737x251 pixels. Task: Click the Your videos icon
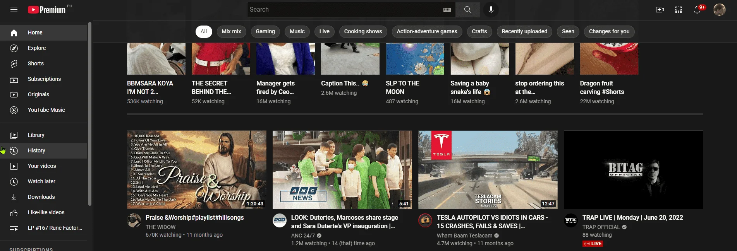point(14,166)
